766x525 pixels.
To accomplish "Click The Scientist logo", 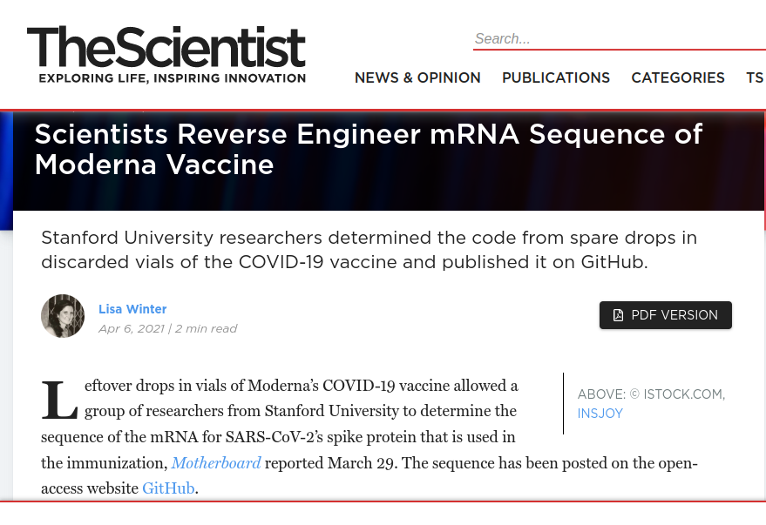I will [x=166, y=54].
